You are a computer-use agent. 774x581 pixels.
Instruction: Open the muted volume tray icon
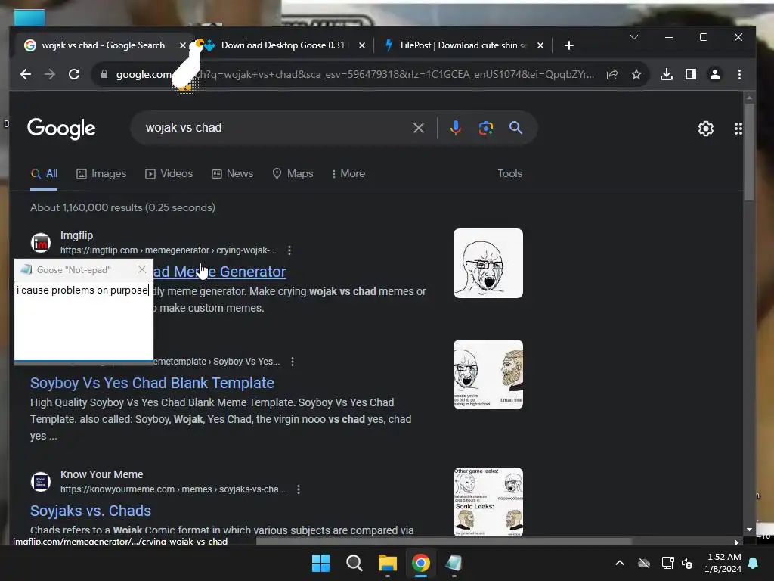pos(686,563)
